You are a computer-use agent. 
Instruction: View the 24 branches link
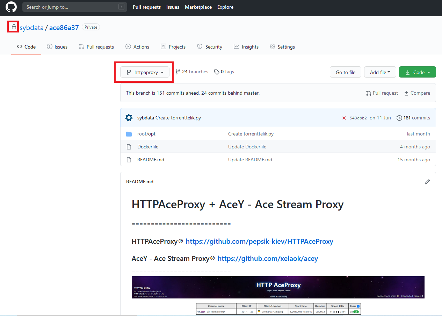(192, 72)
